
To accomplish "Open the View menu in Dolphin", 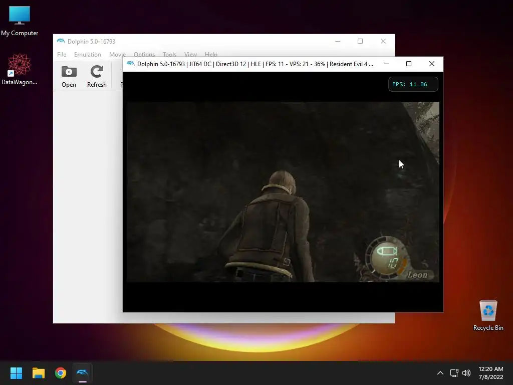I will point(190,54).
